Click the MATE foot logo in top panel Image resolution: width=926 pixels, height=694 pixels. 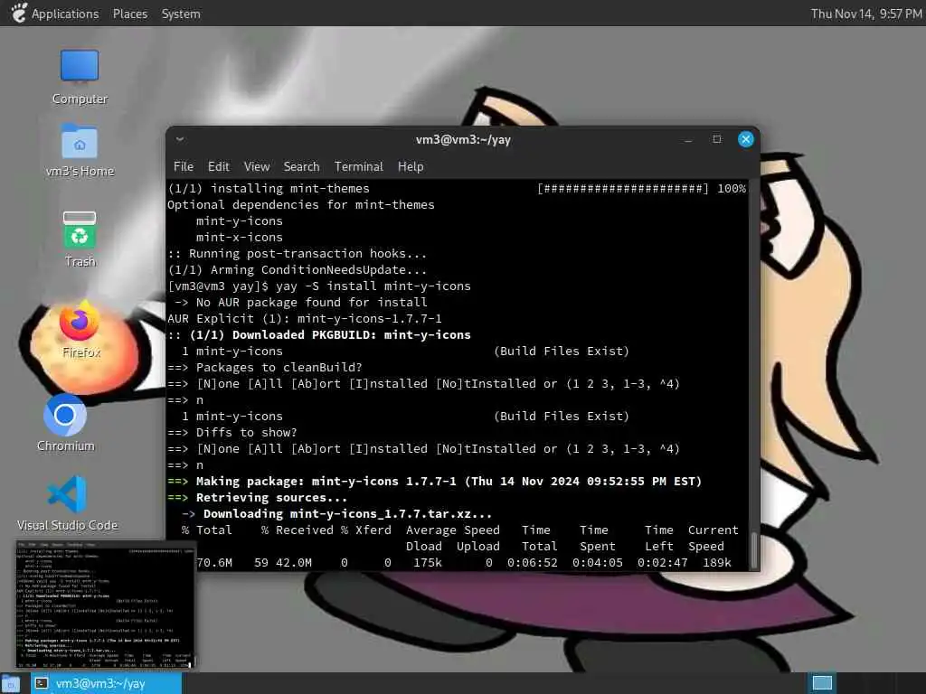(19, 13)
